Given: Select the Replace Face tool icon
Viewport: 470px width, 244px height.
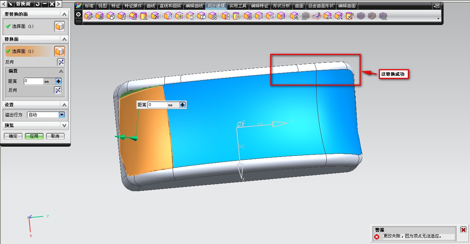Looking at the screenshot, I should [x=122, y=16].
